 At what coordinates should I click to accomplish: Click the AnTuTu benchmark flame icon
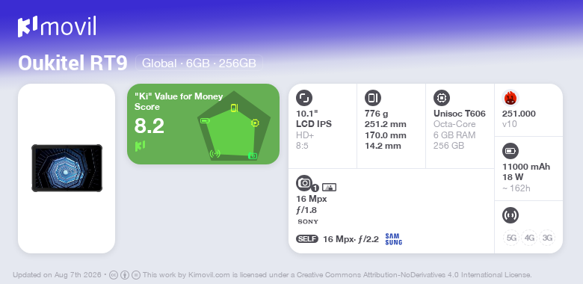click(x=510, y=98)
